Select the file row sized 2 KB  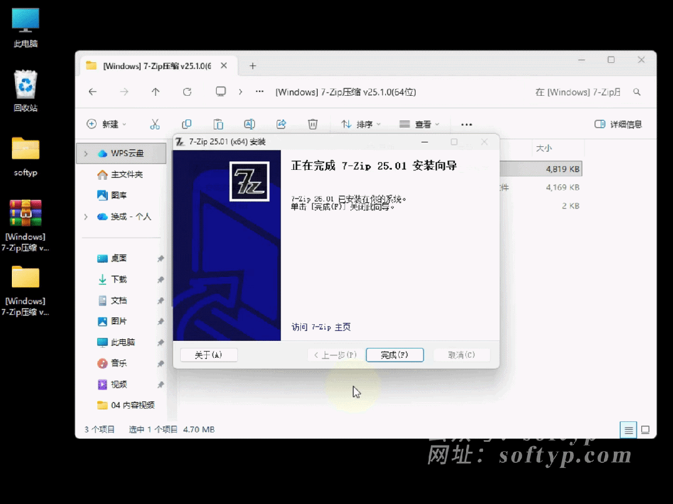click(x=541, y=206)
